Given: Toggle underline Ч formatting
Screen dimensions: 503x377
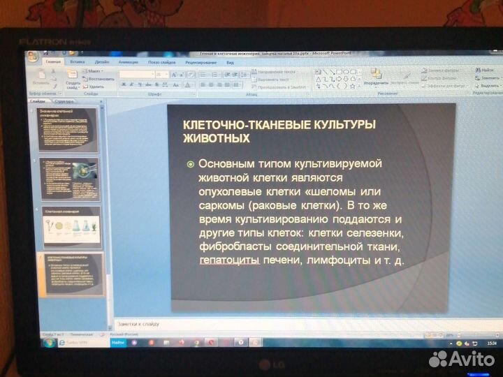Looking at the screenshot, I should click(x=140, y=84).
